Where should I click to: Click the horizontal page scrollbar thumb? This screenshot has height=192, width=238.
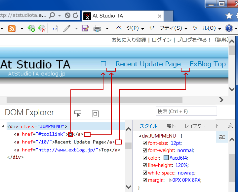(x=95, y=100)
